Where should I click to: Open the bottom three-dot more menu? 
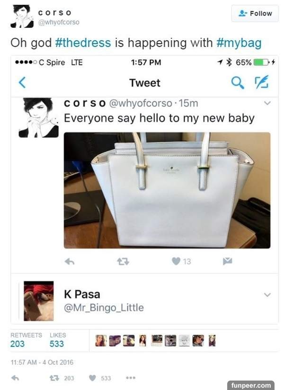(131, 378)
